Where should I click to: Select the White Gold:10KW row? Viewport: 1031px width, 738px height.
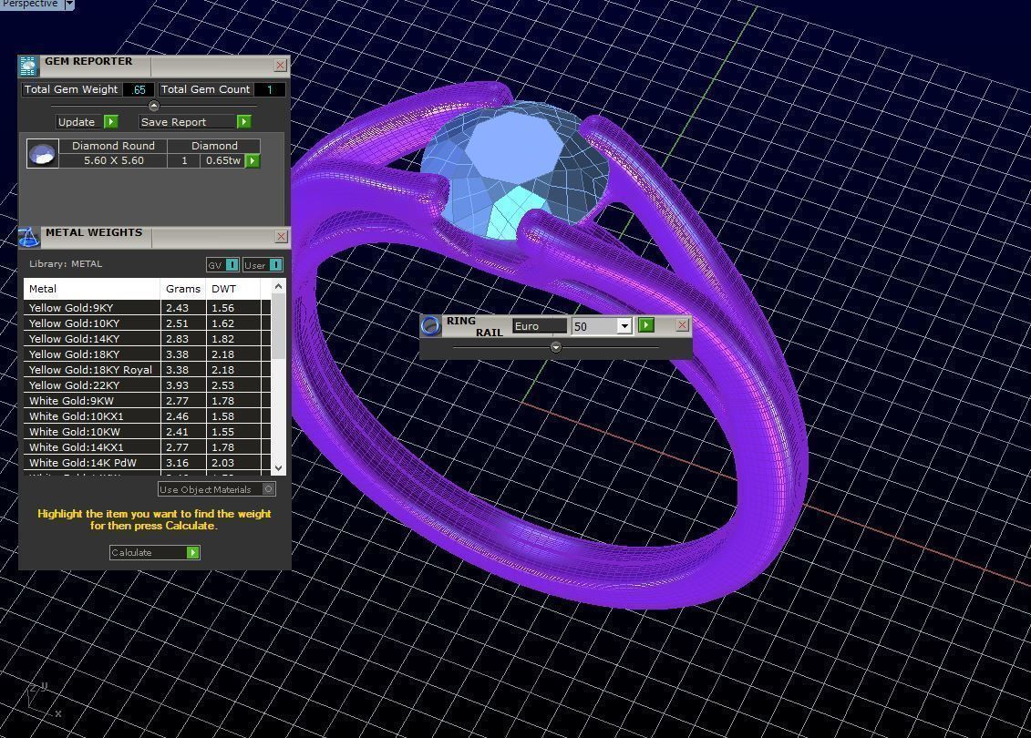tap(147, 432)
